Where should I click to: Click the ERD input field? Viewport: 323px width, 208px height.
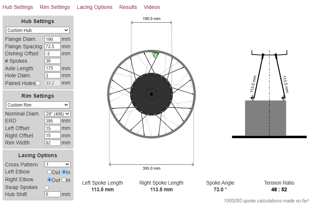(52, 121)
